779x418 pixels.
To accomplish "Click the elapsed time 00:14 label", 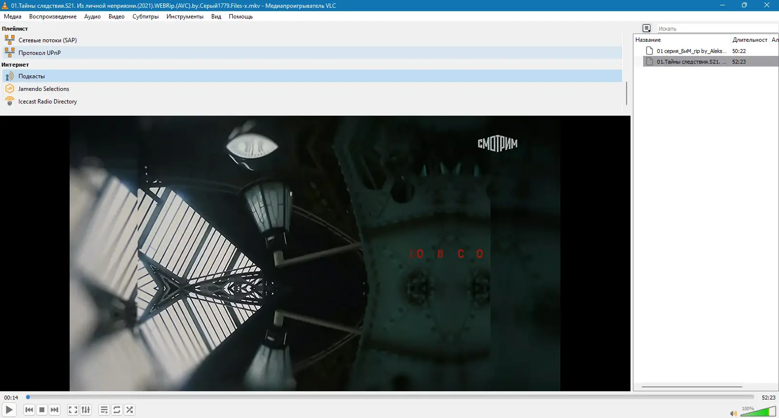I will click(x=11, y=398).
